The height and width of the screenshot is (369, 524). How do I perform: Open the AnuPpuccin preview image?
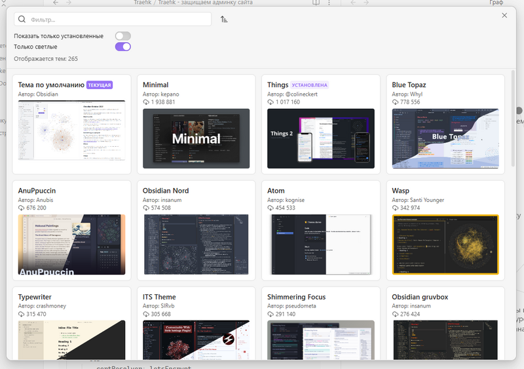(71, 244)
